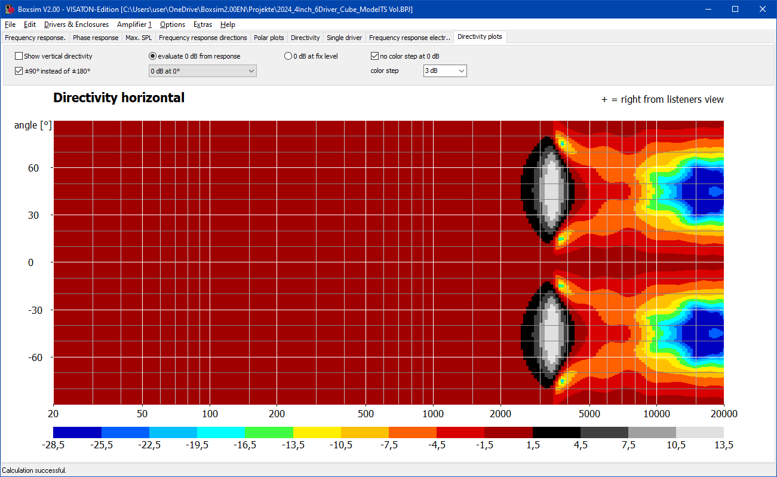Image resolution: width=777 pixels, height=477 pixels.
Task: Maximize the Boxsim window
Action: tap(735, 9)
